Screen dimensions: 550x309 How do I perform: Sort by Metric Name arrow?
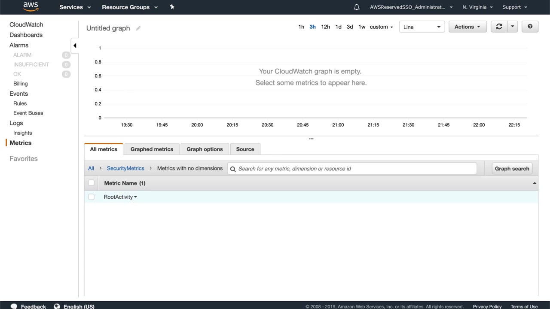[x=535, y=183]
